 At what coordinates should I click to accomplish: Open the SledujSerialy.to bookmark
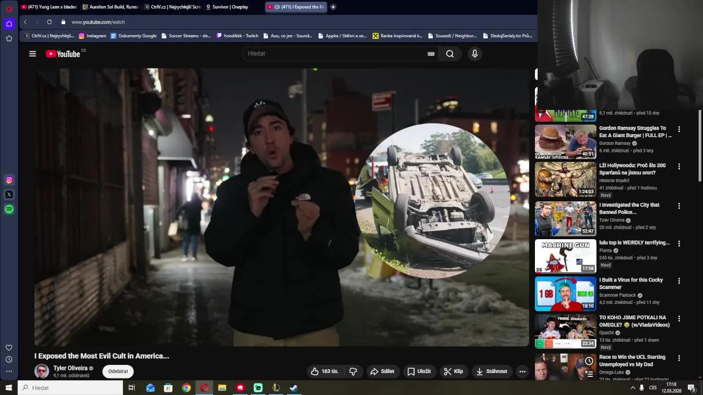tap(507, 36)
